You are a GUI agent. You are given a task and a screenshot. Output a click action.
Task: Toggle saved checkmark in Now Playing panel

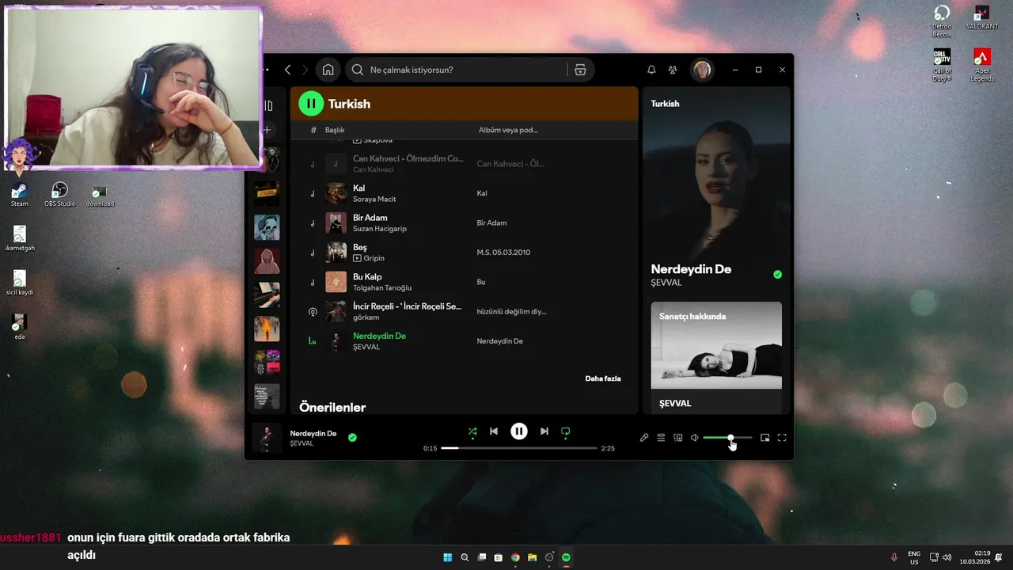[777, 275]
